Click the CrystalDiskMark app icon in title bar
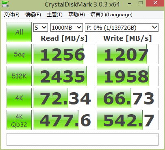 coord(5,4)
